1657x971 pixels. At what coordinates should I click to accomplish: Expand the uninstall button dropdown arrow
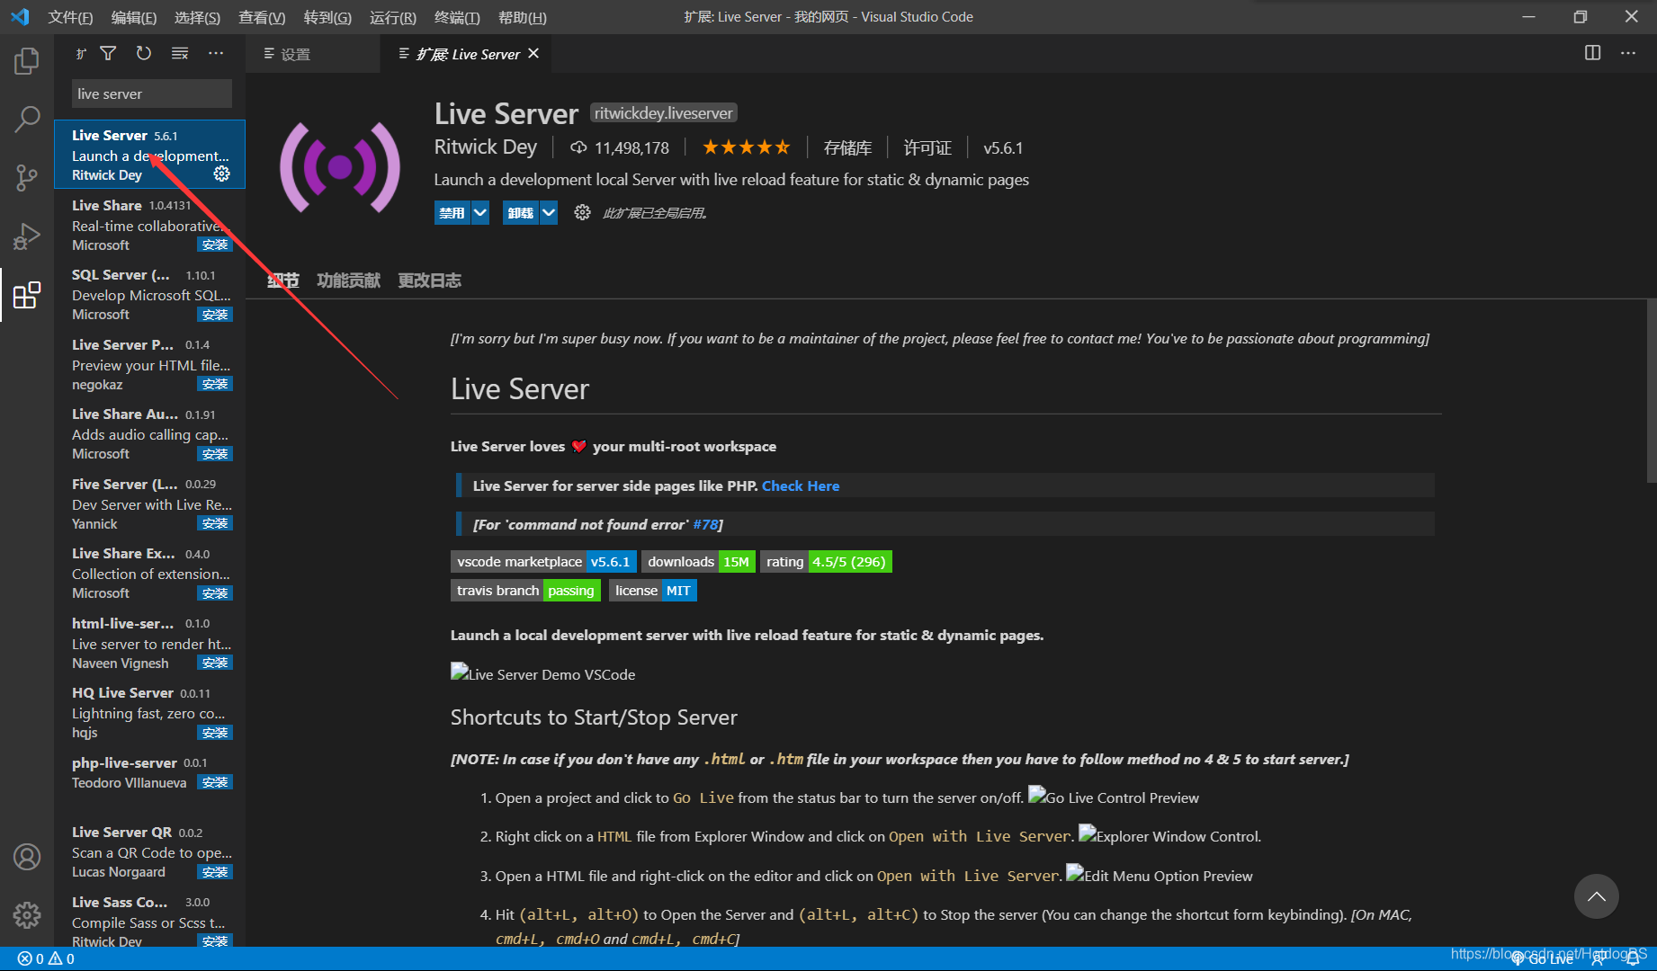549,213
